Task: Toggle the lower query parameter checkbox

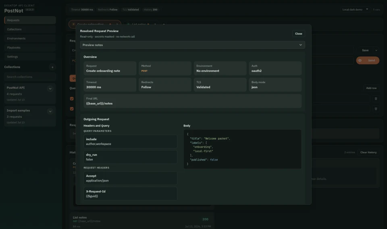Action: [x=72, y=109]
